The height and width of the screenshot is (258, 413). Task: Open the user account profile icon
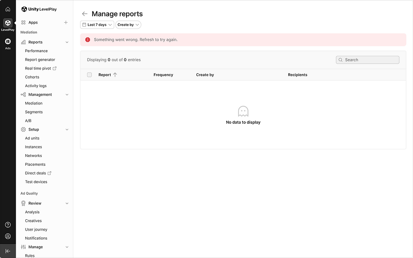(x=8, y=236)
